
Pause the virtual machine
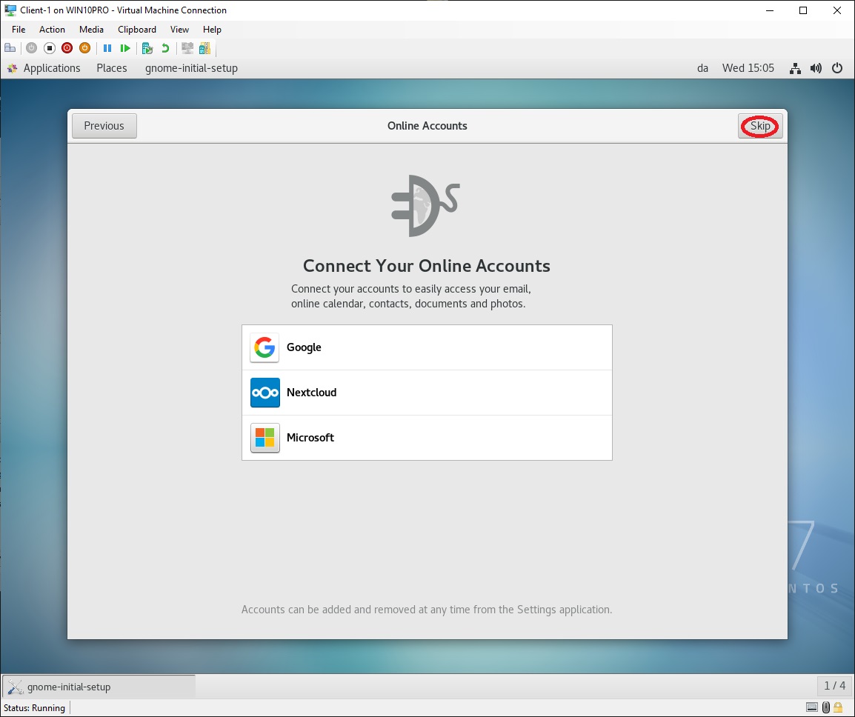point(107,49)
